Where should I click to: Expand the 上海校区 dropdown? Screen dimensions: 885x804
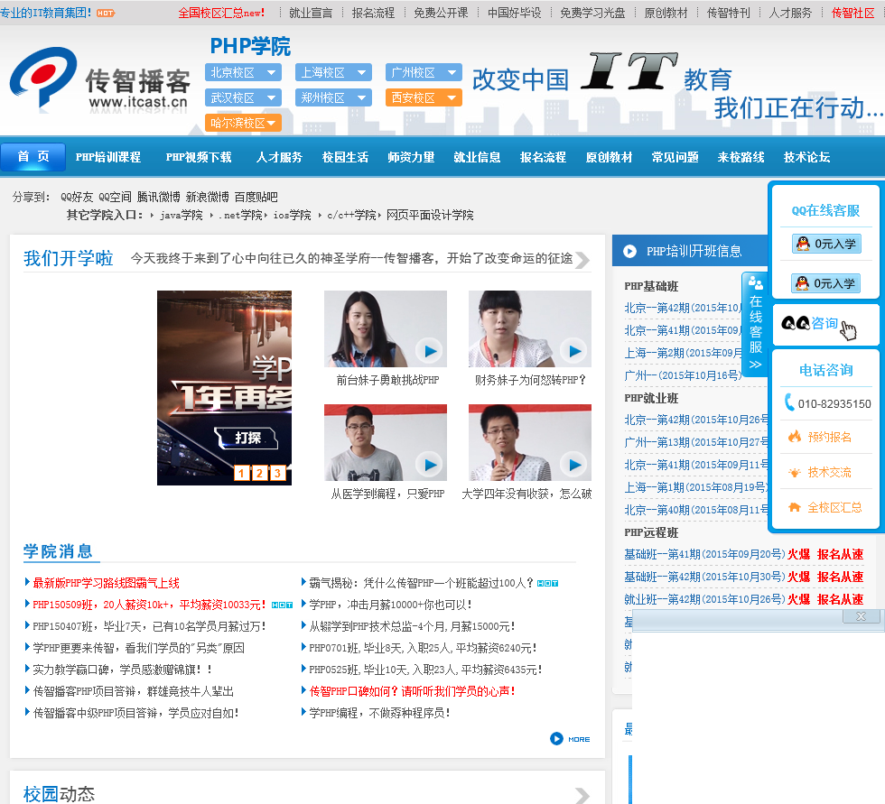pyautogui.click(x=333, y=72)
